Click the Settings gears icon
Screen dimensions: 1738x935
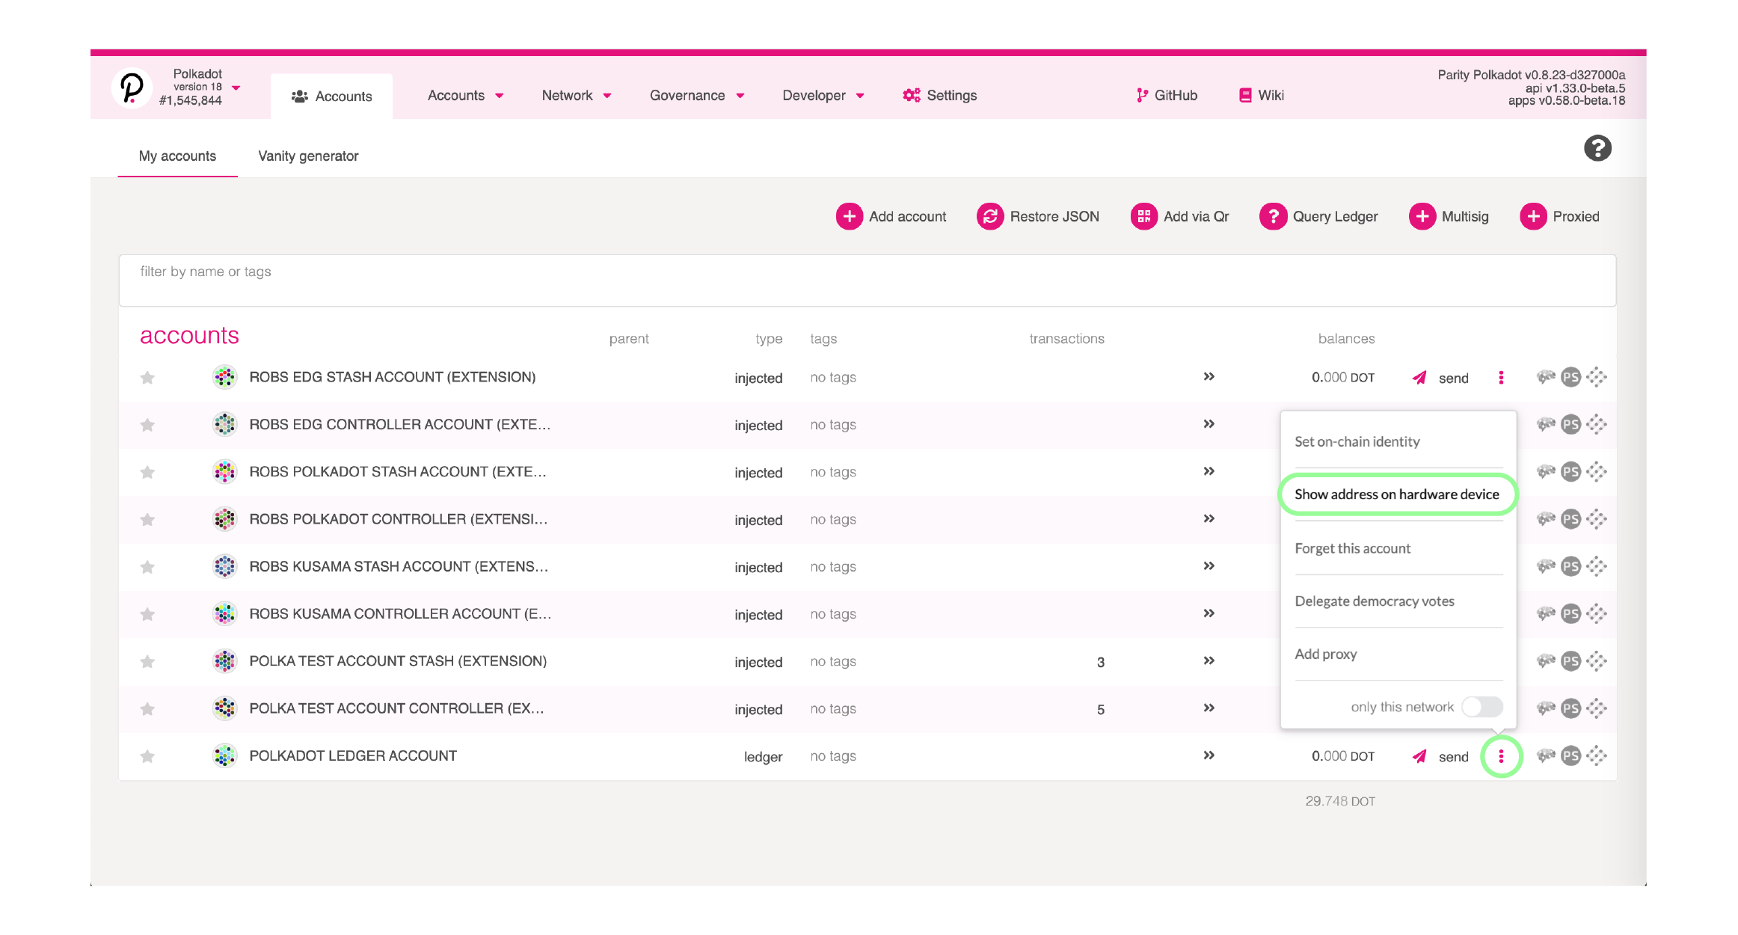911,95
